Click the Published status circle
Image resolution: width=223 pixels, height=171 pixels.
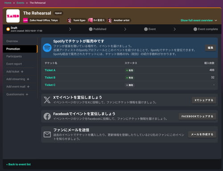(91, 29)
